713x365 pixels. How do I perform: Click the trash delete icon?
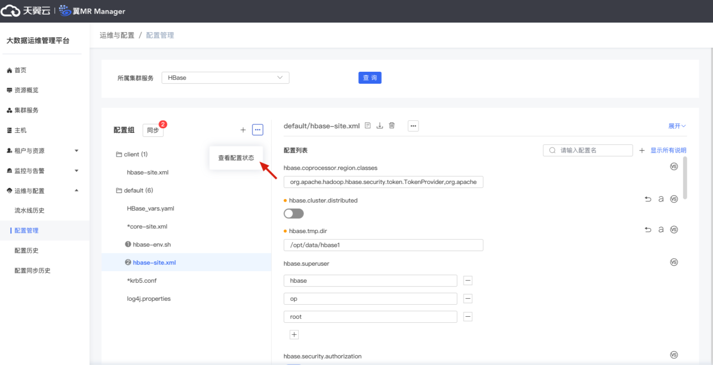[392, 125]
